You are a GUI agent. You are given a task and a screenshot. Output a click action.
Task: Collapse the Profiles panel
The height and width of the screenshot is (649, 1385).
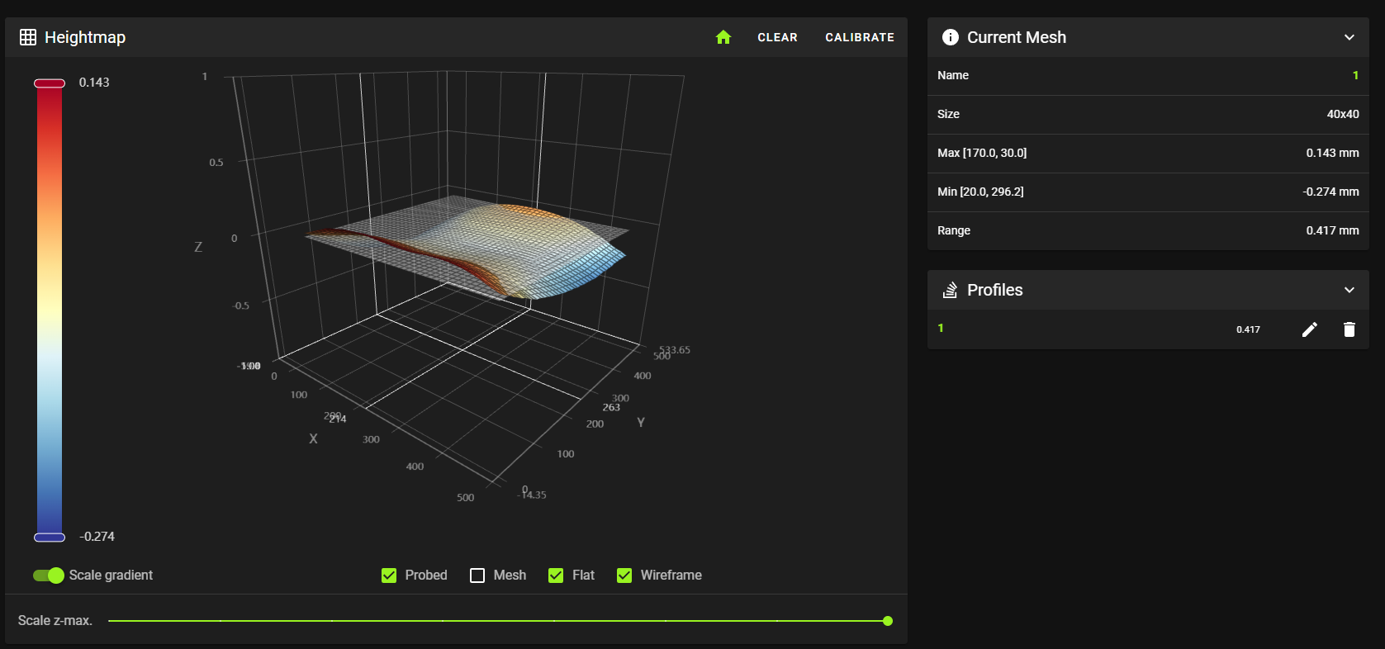pyautogui.click(x=1349, y=290)
